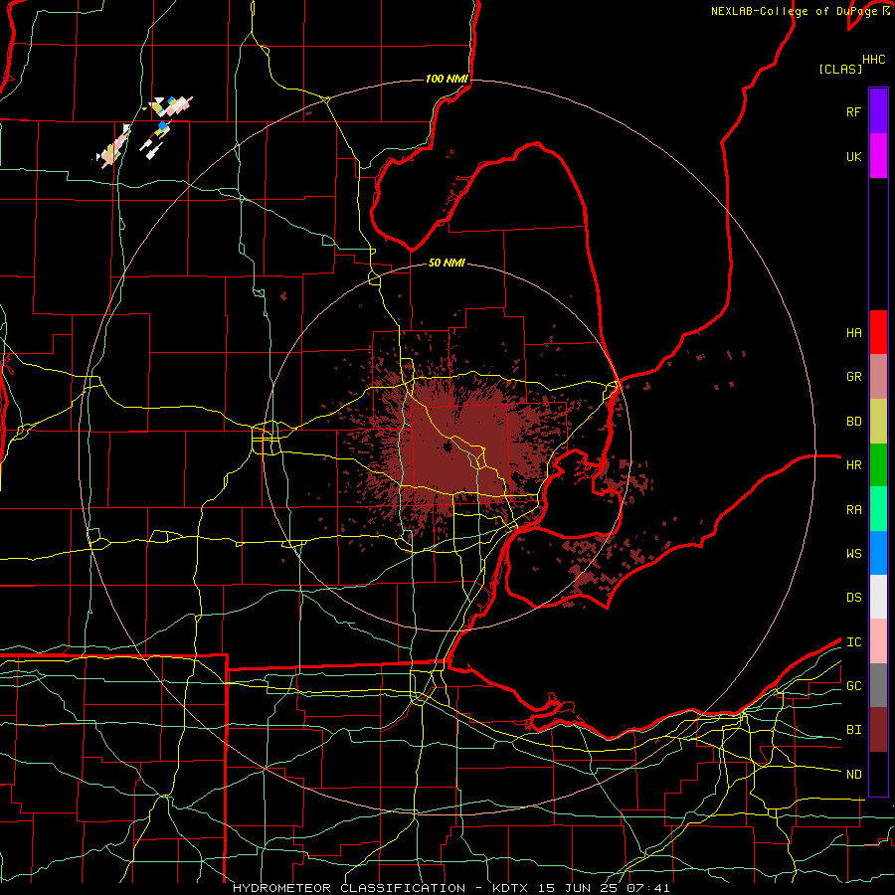Click the BI legend label

pos(853,730)
